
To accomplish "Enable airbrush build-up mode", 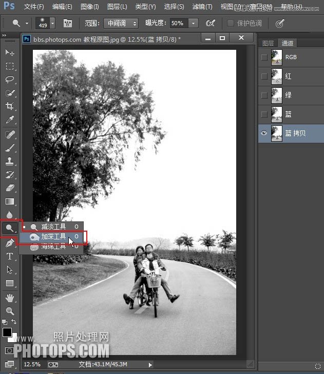I will (x=211, y=23).
